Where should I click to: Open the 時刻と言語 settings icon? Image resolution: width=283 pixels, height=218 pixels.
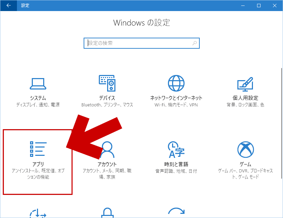177,149
